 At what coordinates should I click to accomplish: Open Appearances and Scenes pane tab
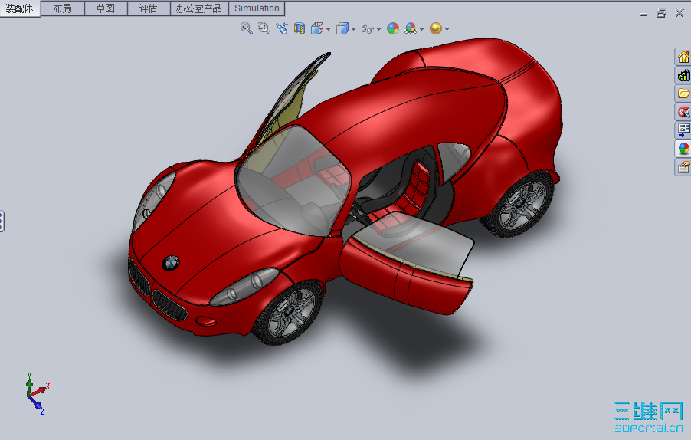click(683, 149)
